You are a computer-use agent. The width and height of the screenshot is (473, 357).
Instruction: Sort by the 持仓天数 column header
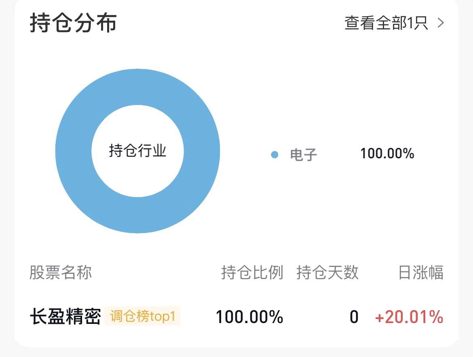pos(327,273)
